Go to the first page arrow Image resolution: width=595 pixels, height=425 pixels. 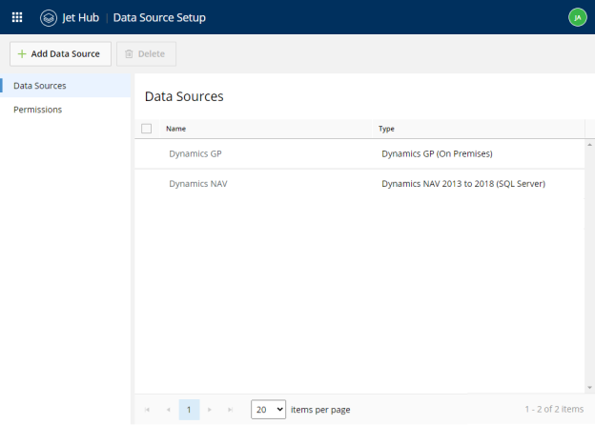click(147, 410)
